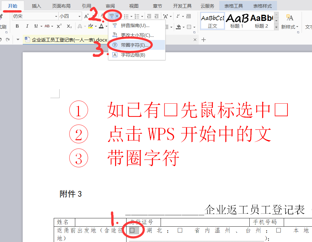Expand the phonetic guide dropdown arrow

117,16
